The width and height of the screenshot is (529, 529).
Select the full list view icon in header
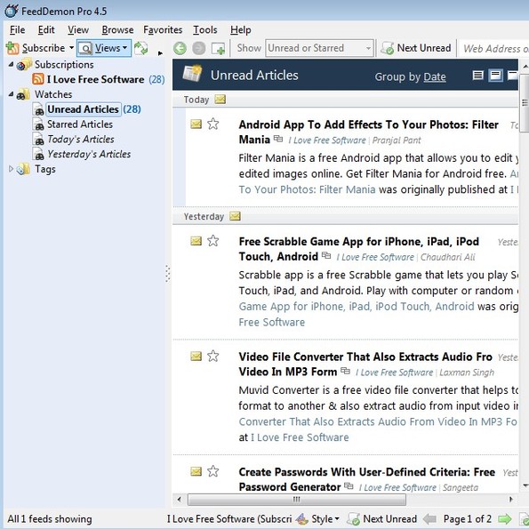pos(477,76)
